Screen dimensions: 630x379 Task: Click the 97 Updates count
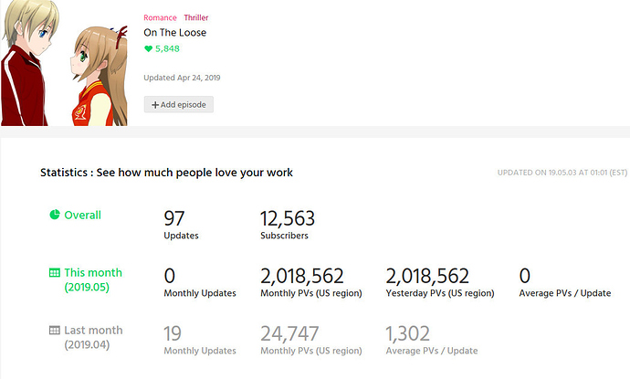tap(174, 218)
